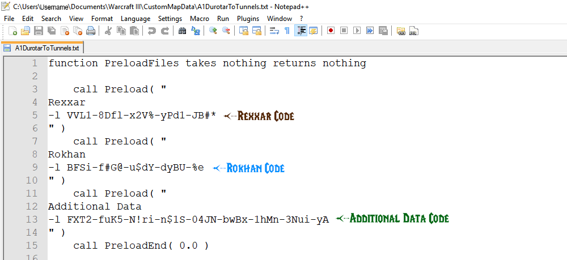Redo the edit with the Redo arrow
Viewport: 567px width, 260px height.
[x=165, y=31]
